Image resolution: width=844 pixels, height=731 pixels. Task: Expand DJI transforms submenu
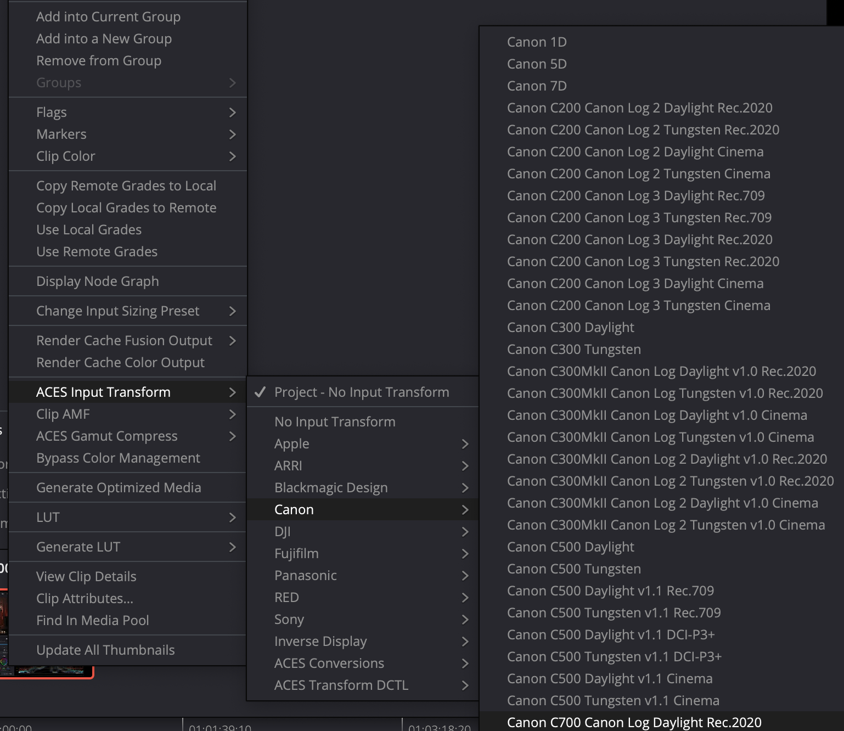click(x=363, y=531)
